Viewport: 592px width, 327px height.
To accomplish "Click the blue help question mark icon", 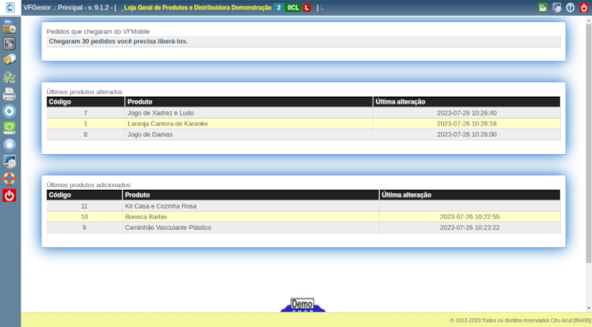I will coord(570,7).
